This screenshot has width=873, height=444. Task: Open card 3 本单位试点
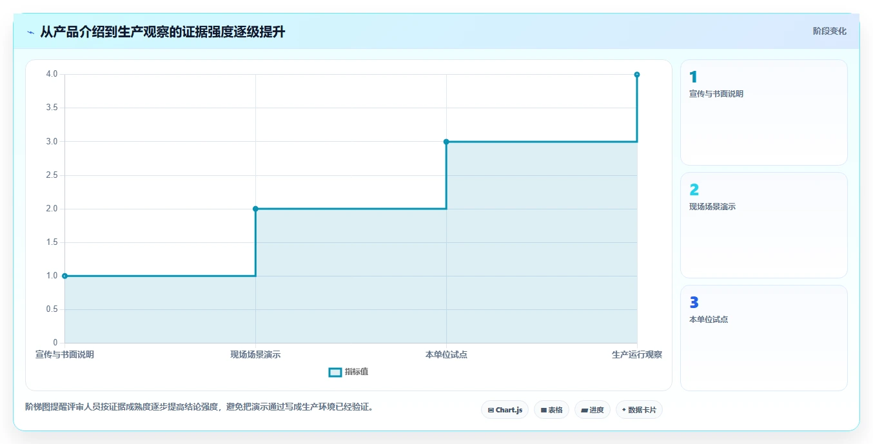(x=764, y=338)
